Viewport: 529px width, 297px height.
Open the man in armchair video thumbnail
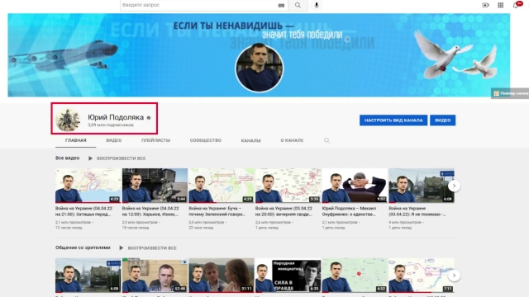pyautogui.click(x=355, y=186)
